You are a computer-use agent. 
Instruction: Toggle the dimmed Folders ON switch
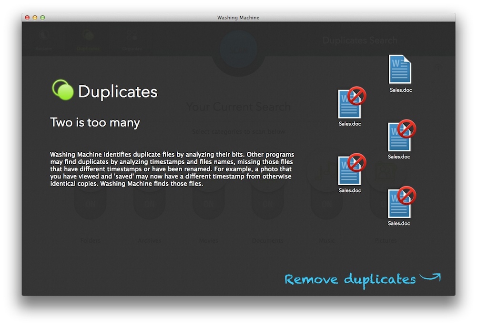(x=91, y=203)
